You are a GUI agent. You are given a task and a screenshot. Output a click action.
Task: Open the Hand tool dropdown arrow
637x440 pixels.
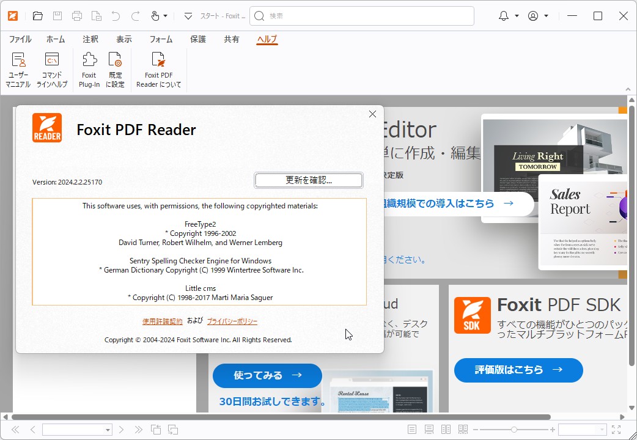click(x=165, y=15)
